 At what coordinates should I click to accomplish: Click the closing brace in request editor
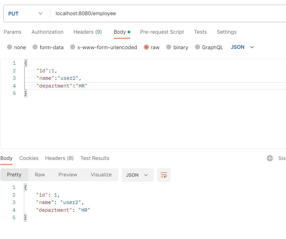click(26, 94)
